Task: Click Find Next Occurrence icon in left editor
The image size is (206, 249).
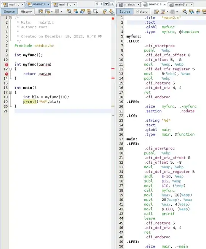Action: 82,11
